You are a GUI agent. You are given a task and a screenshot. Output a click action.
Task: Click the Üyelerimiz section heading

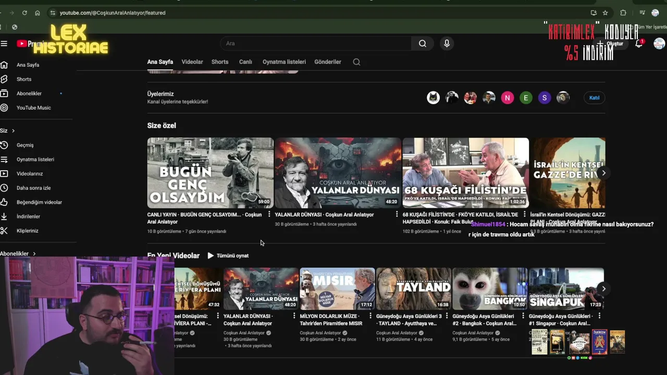pos(160,94)
